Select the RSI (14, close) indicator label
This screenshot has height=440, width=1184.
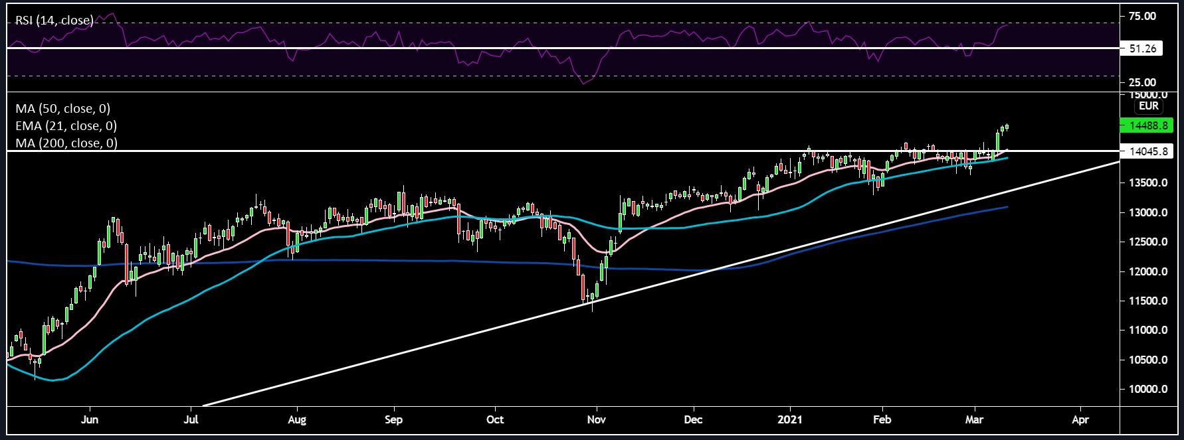pos(54,21)
